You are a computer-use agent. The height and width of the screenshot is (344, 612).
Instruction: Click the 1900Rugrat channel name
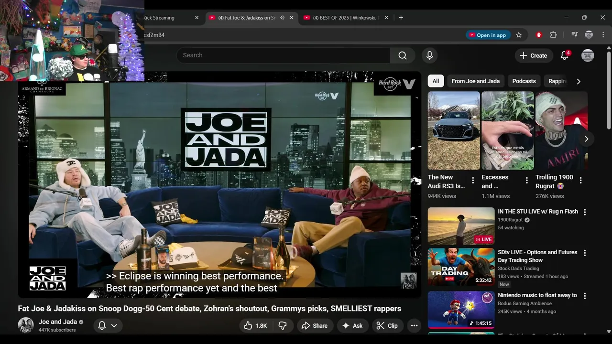pyautogui.click(x=510, y=220)
